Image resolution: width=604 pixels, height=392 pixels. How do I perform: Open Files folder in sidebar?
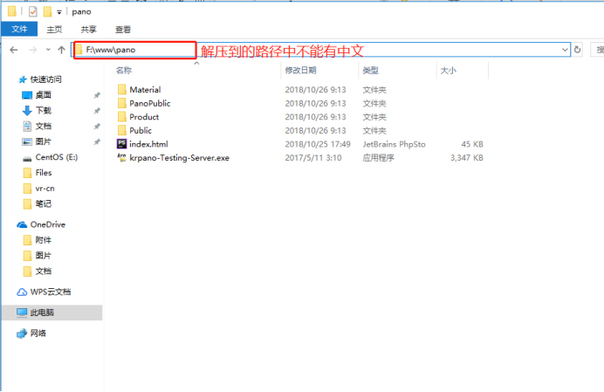[43, 173]
